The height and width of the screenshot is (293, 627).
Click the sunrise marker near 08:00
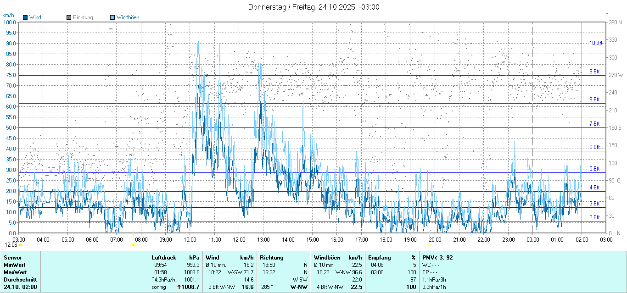click(133, 245)
